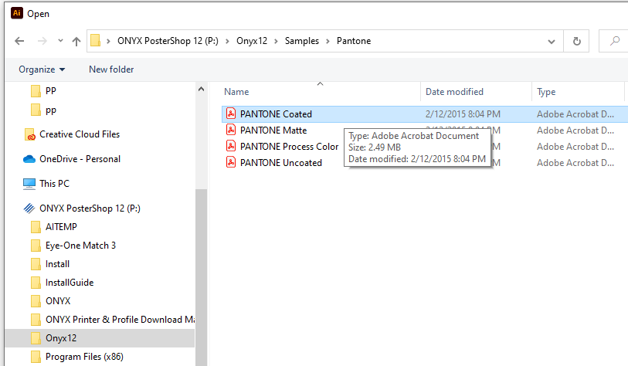The height and width of the screenshot is (366, 628).
Task: Select PANTONE Uncoated file
Action: [x=281, y=163]
